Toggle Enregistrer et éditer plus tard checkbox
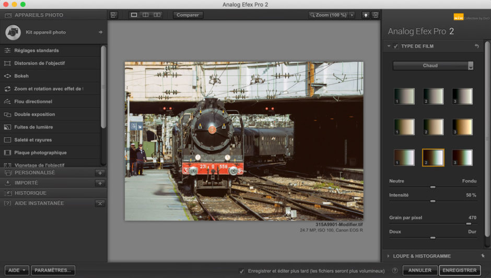This screenshot has width=491, height=278. point(241,271)
